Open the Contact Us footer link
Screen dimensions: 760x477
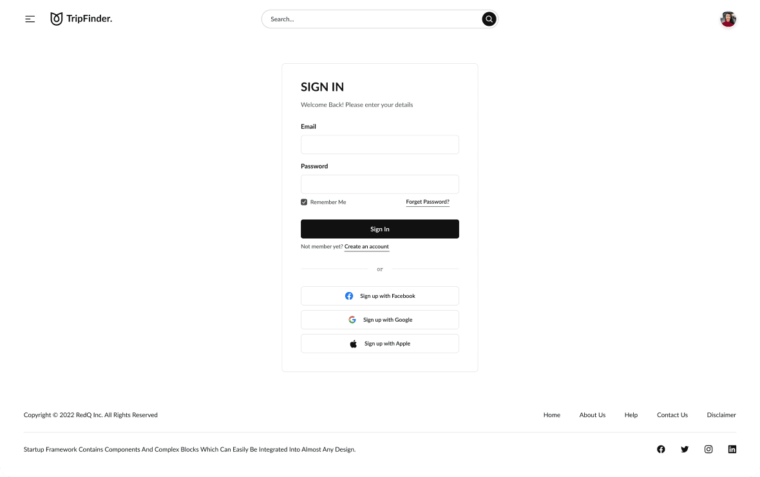coord(672,415)
